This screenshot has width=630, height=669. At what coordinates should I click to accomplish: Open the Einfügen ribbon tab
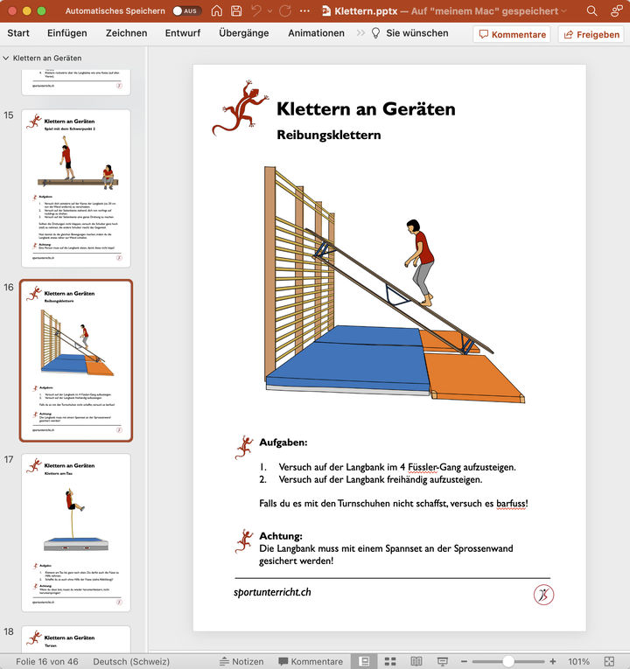(67, 33)
